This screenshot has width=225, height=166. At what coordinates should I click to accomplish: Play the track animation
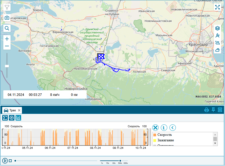5,161
